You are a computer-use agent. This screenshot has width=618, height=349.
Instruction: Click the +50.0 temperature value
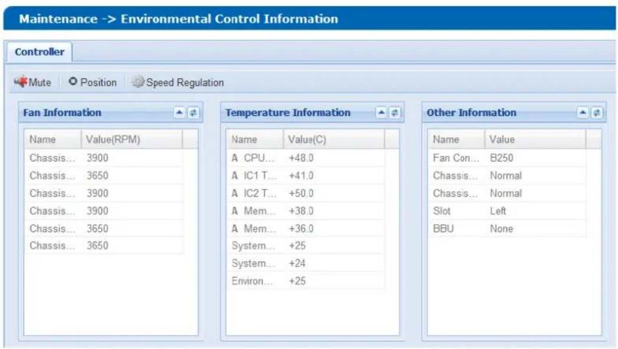click(301, 194)
